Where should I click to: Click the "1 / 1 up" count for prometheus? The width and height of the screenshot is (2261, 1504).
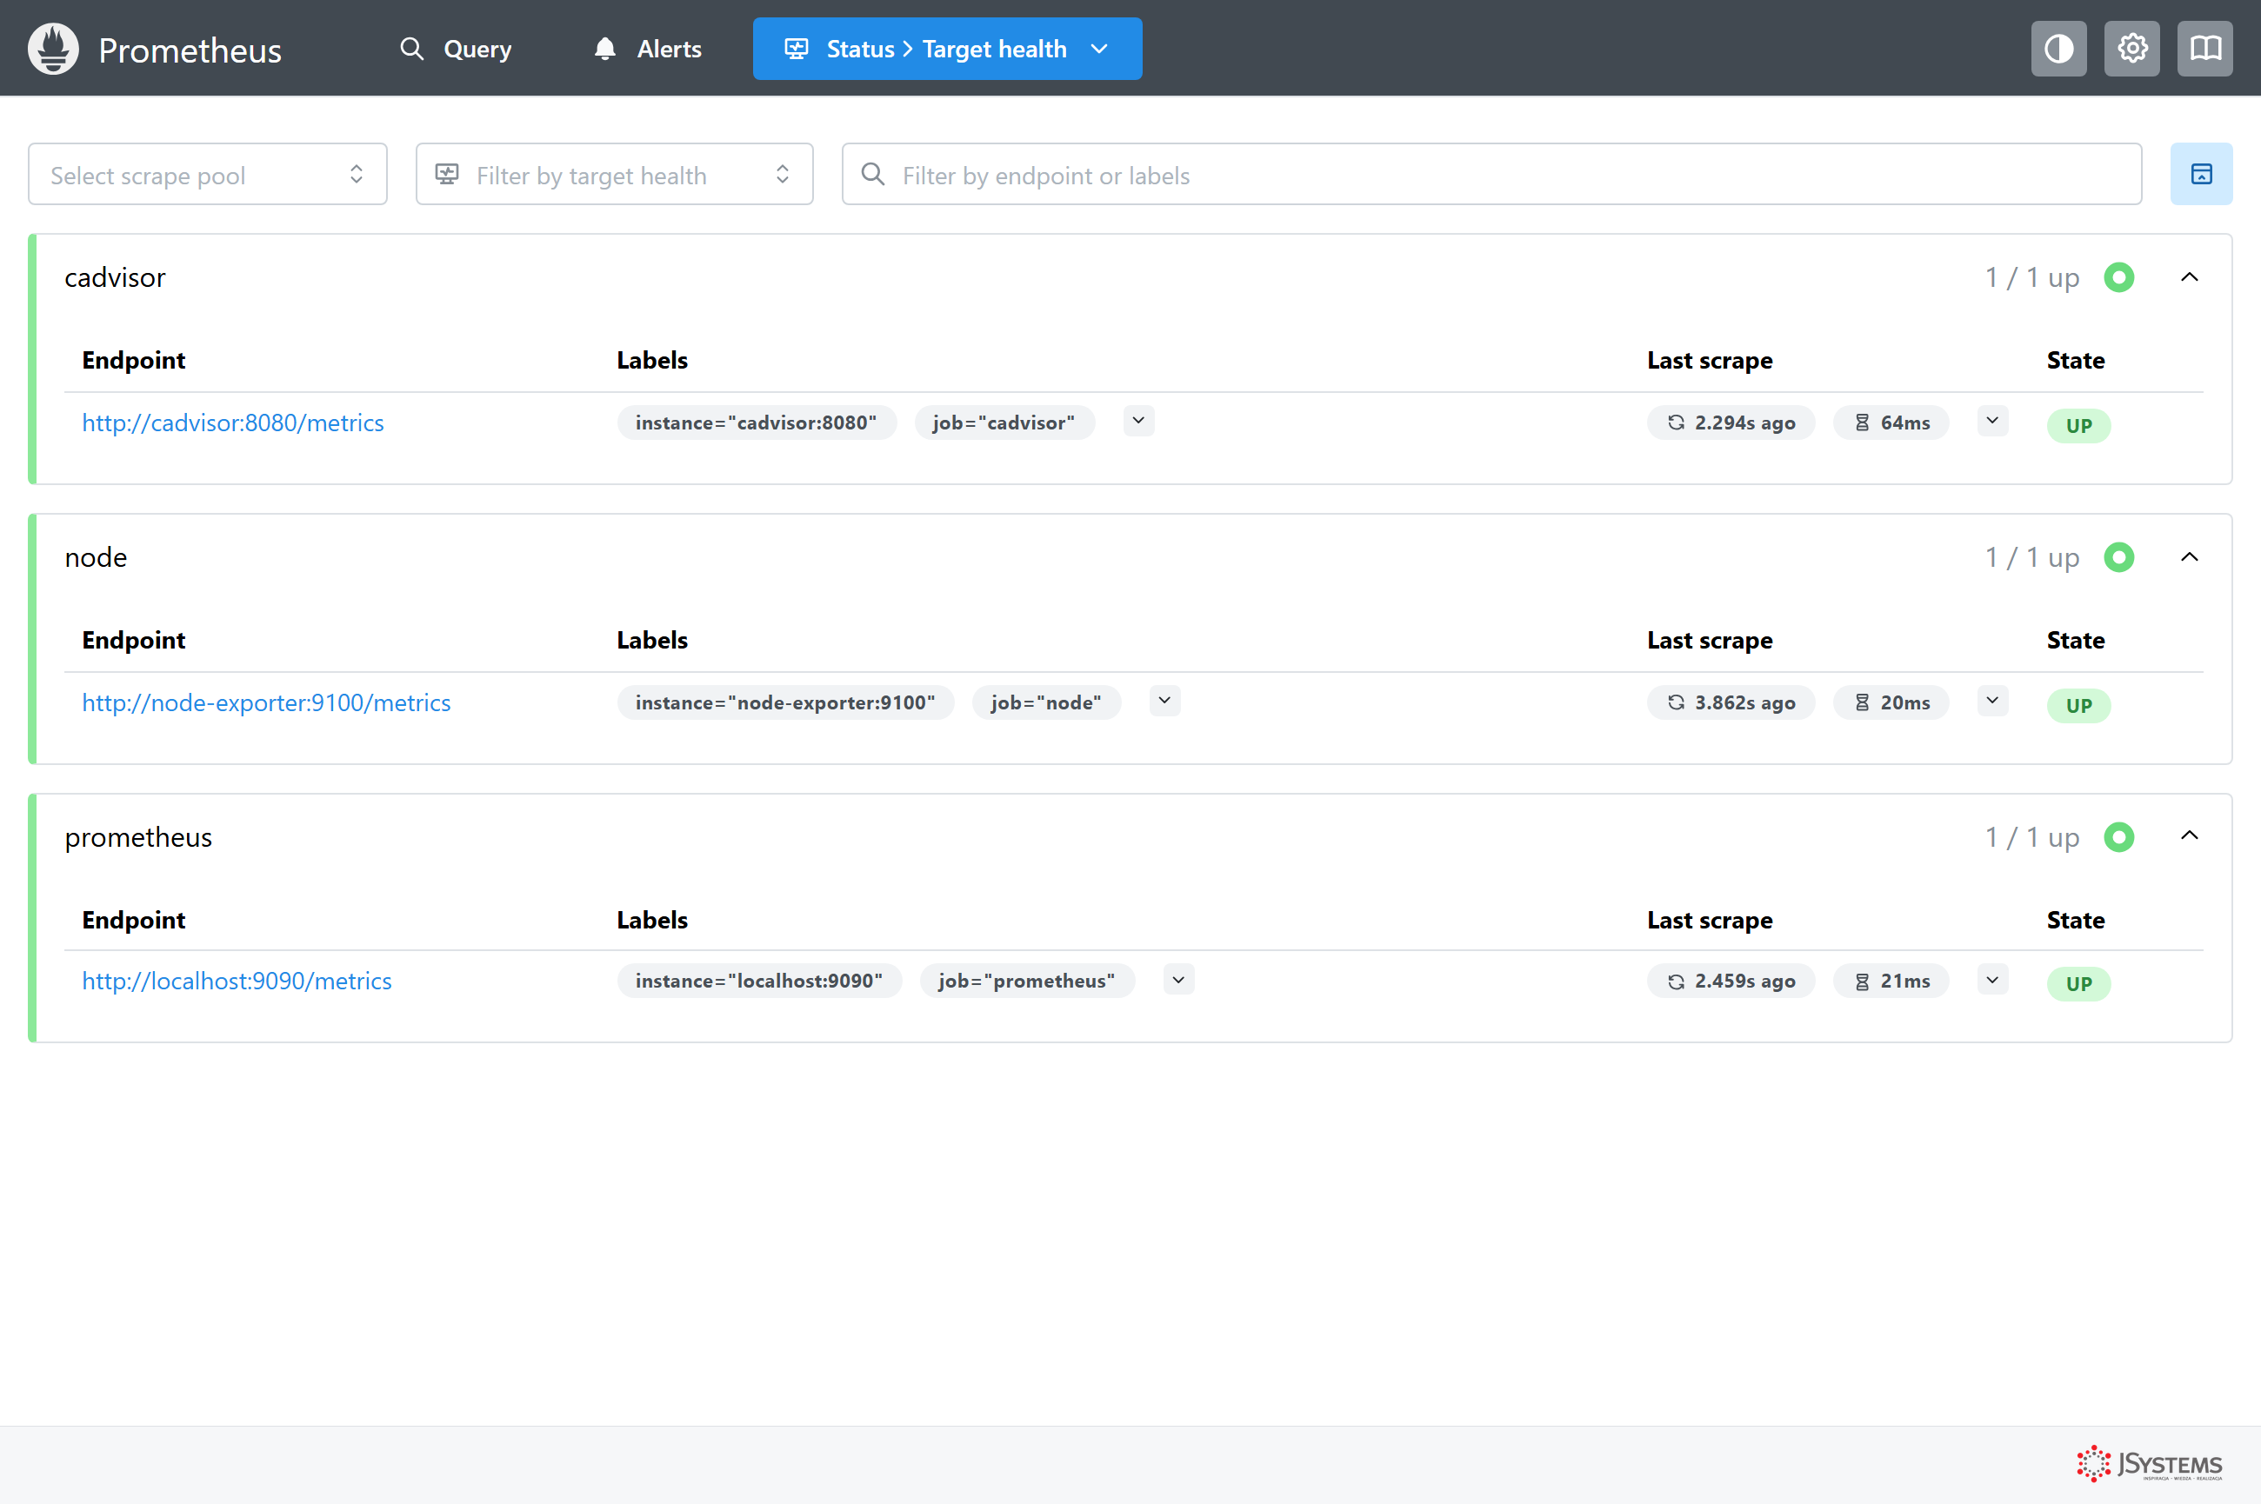[2031, 837]
